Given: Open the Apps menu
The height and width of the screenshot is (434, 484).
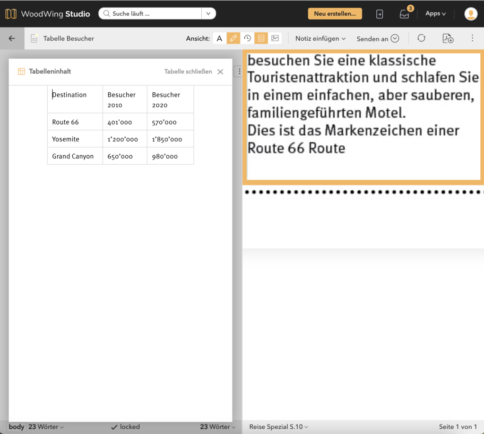Looking at the screenshot, I should pyautogui.click(x=435, y=14).
